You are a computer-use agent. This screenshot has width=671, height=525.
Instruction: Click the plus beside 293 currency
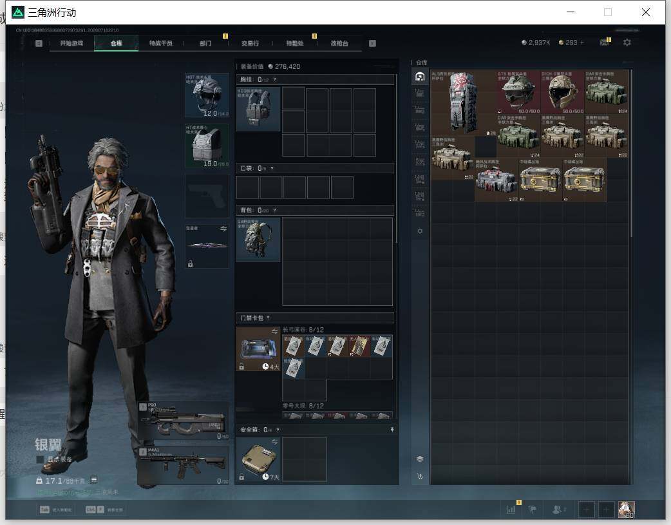(x=581, y=43)
